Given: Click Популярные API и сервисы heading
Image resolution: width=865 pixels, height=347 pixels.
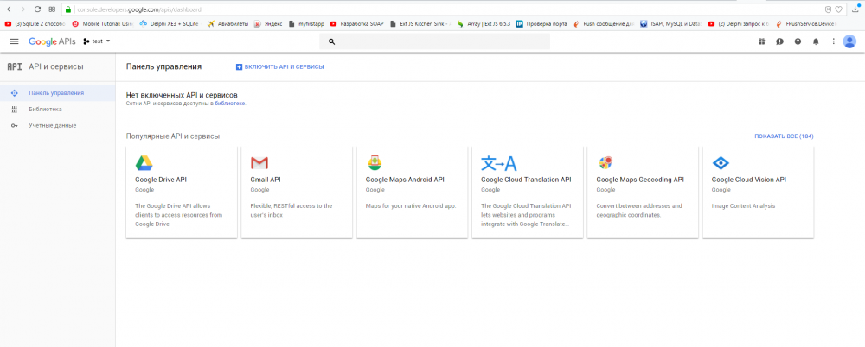Looking at the screenshot, I should [x=173, y=136].
